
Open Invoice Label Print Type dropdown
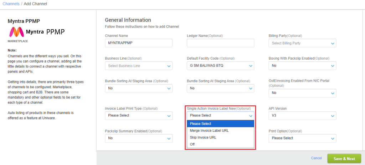(x=139, y=115)
